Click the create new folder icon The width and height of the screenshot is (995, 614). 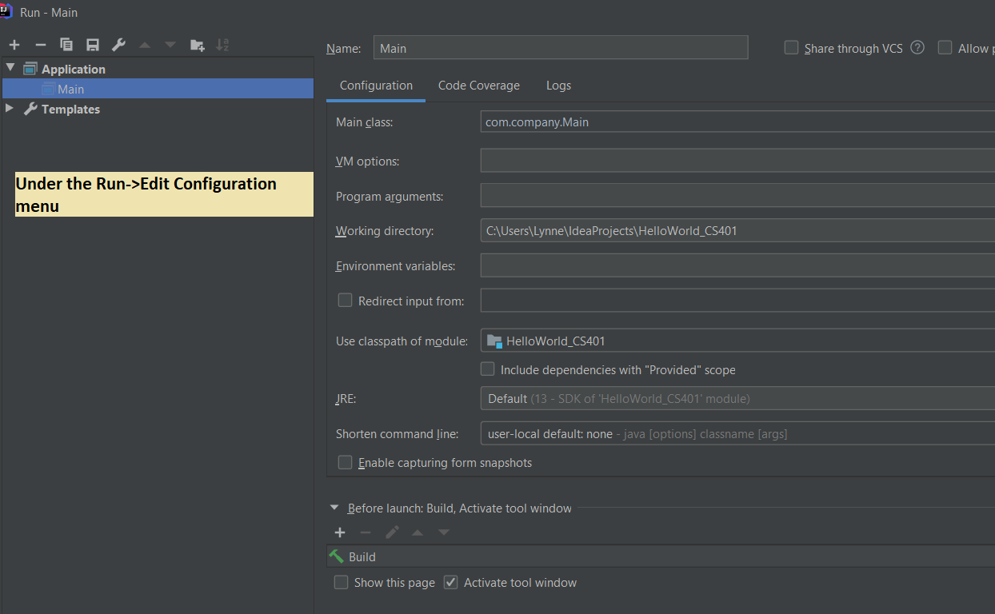[x=197, y=45]
